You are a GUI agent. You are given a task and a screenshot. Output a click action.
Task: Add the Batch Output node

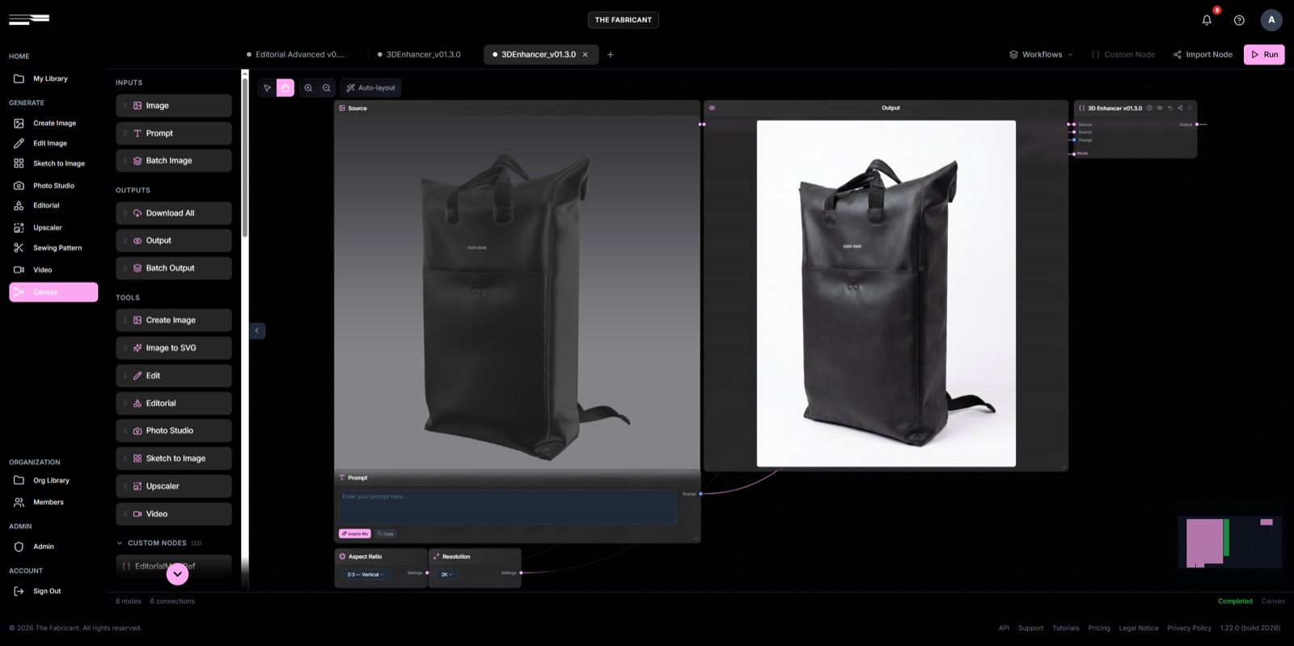(174, 268)
